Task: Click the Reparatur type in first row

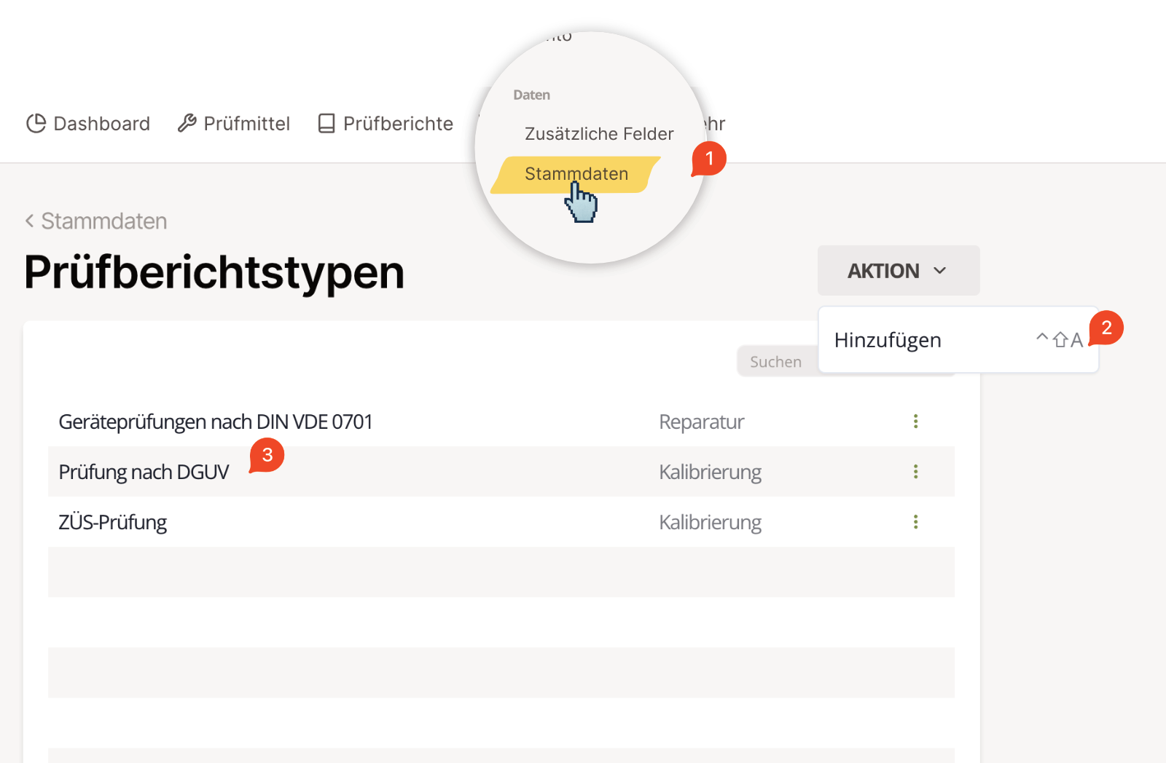Action: [x=701, y=422]
